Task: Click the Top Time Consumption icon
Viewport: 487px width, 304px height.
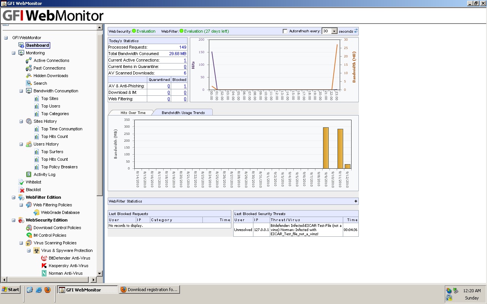Action: point(37,129)
